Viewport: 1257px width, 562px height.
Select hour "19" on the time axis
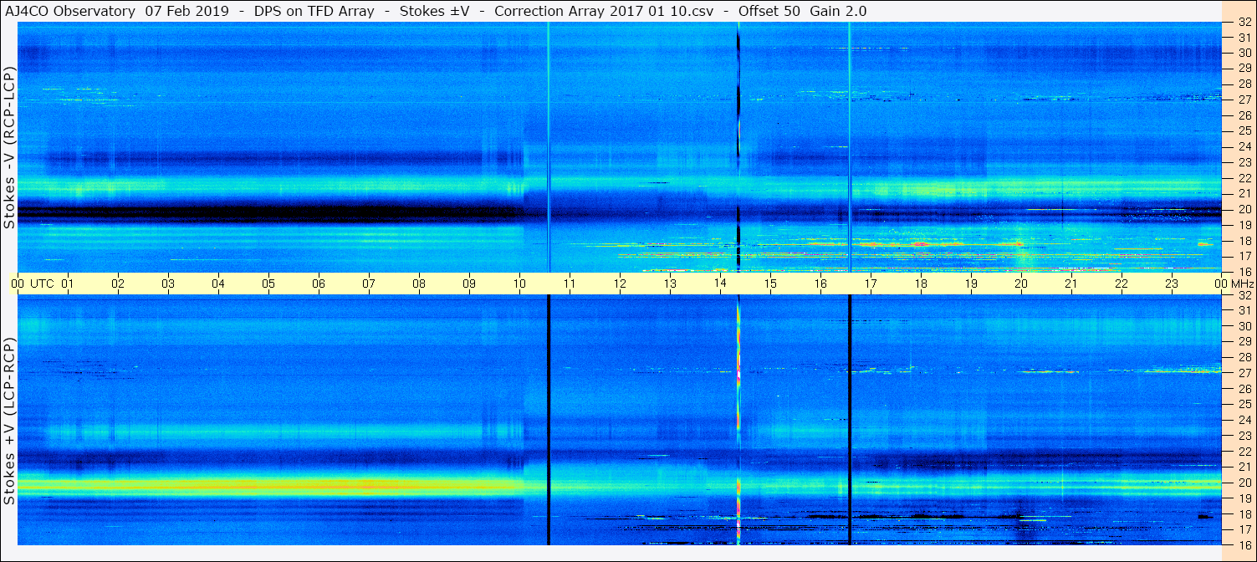971,284
